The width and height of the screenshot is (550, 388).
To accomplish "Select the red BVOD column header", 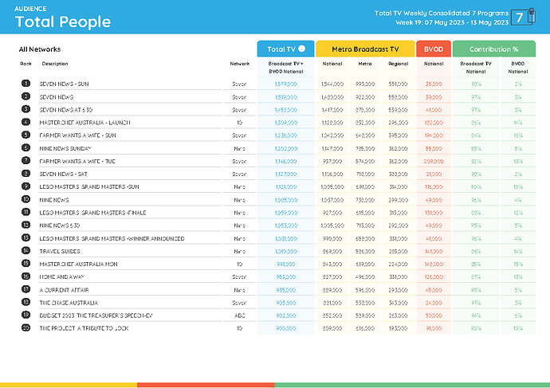I will click(433, 49).
